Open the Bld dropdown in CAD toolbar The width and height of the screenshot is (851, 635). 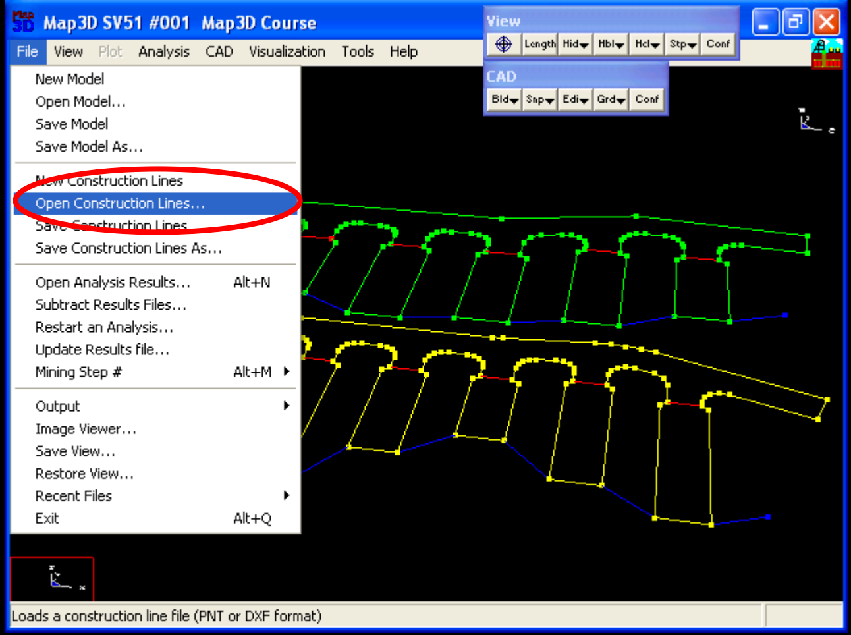click(x=505, y=99)
